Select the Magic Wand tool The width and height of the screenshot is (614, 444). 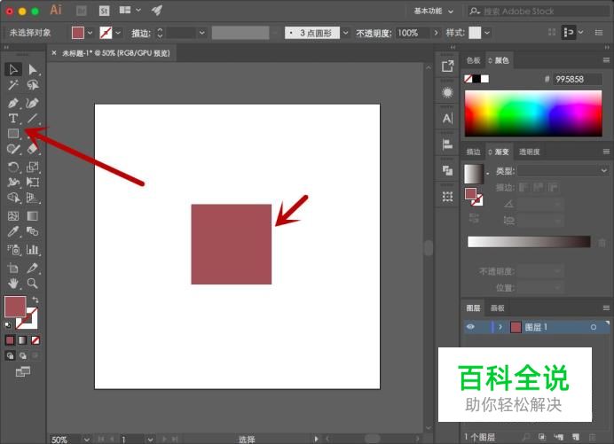(13, 86)
